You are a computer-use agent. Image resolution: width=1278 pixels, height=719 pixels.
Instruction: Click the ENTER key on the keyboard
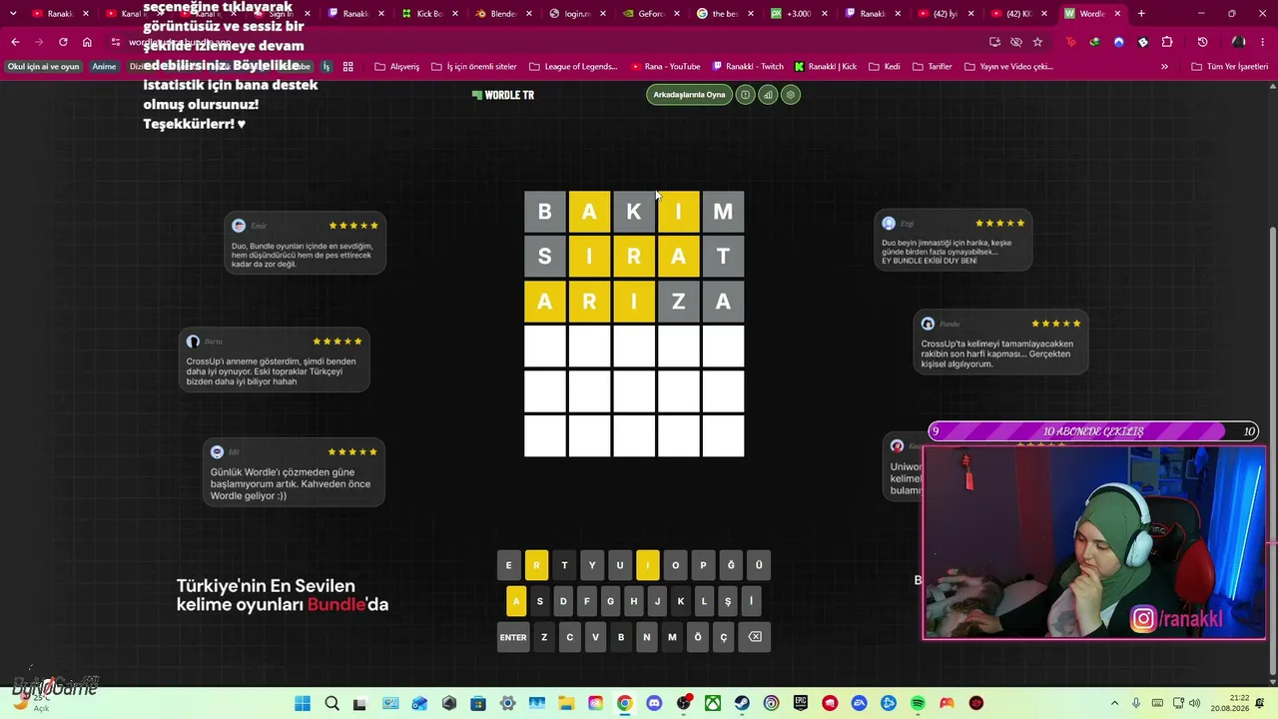tap(513, 637)
